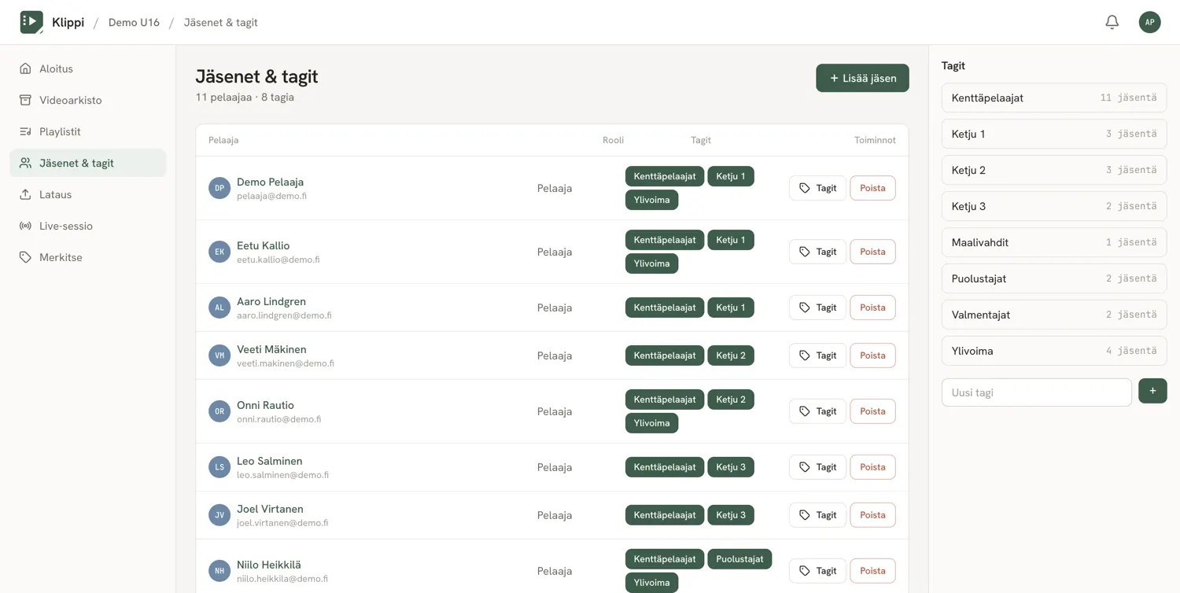Open Merkitse tag icon in sidebar
Screen dimensions: 1180x593
click(25, 257)
